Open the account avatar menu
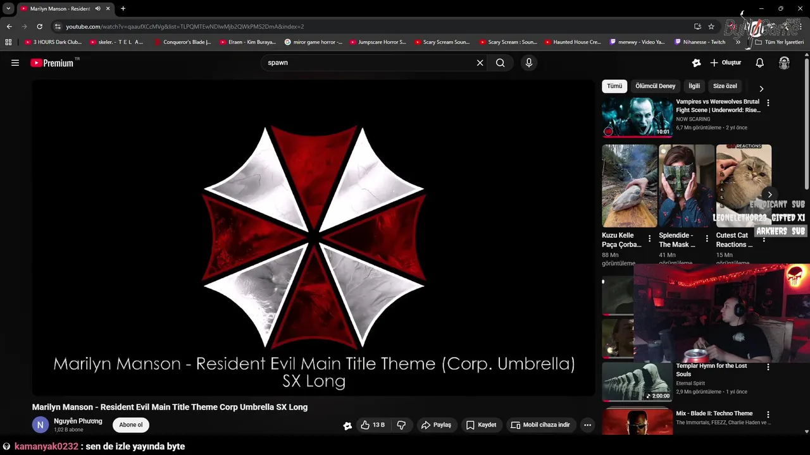The height and width of the screenshot is (455, 810). tap(784, 63)
